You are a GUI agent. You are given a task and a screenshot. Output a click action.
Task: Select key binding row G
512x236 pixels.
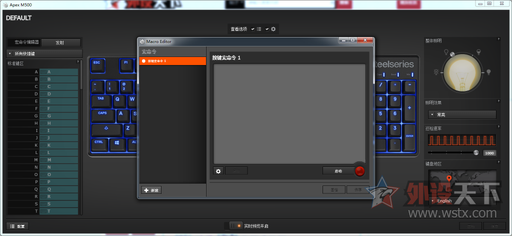point(43,116)
